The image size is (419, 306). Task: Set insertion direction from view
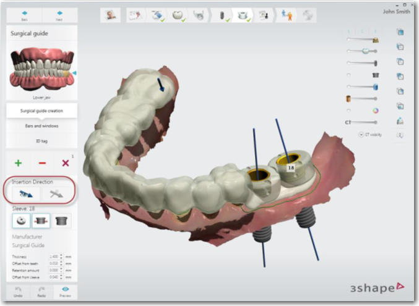26,194
